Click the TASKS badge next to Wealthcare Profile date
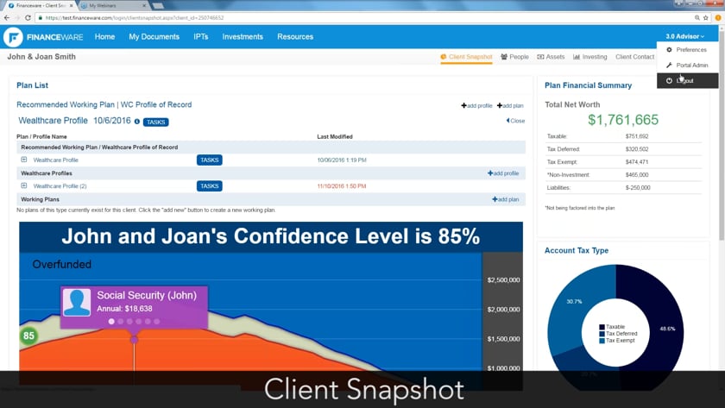Viewport: 725px width, 408px height. click(156, 122)
